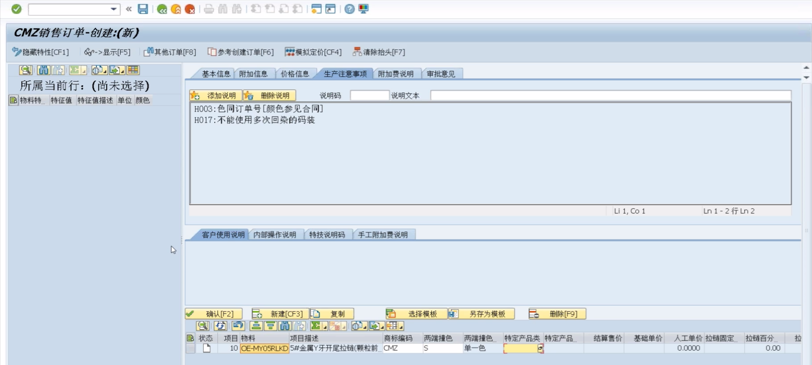
Task: Click into the 说明文本 input field
Action: pyautogui.click(x=611, y=95)
